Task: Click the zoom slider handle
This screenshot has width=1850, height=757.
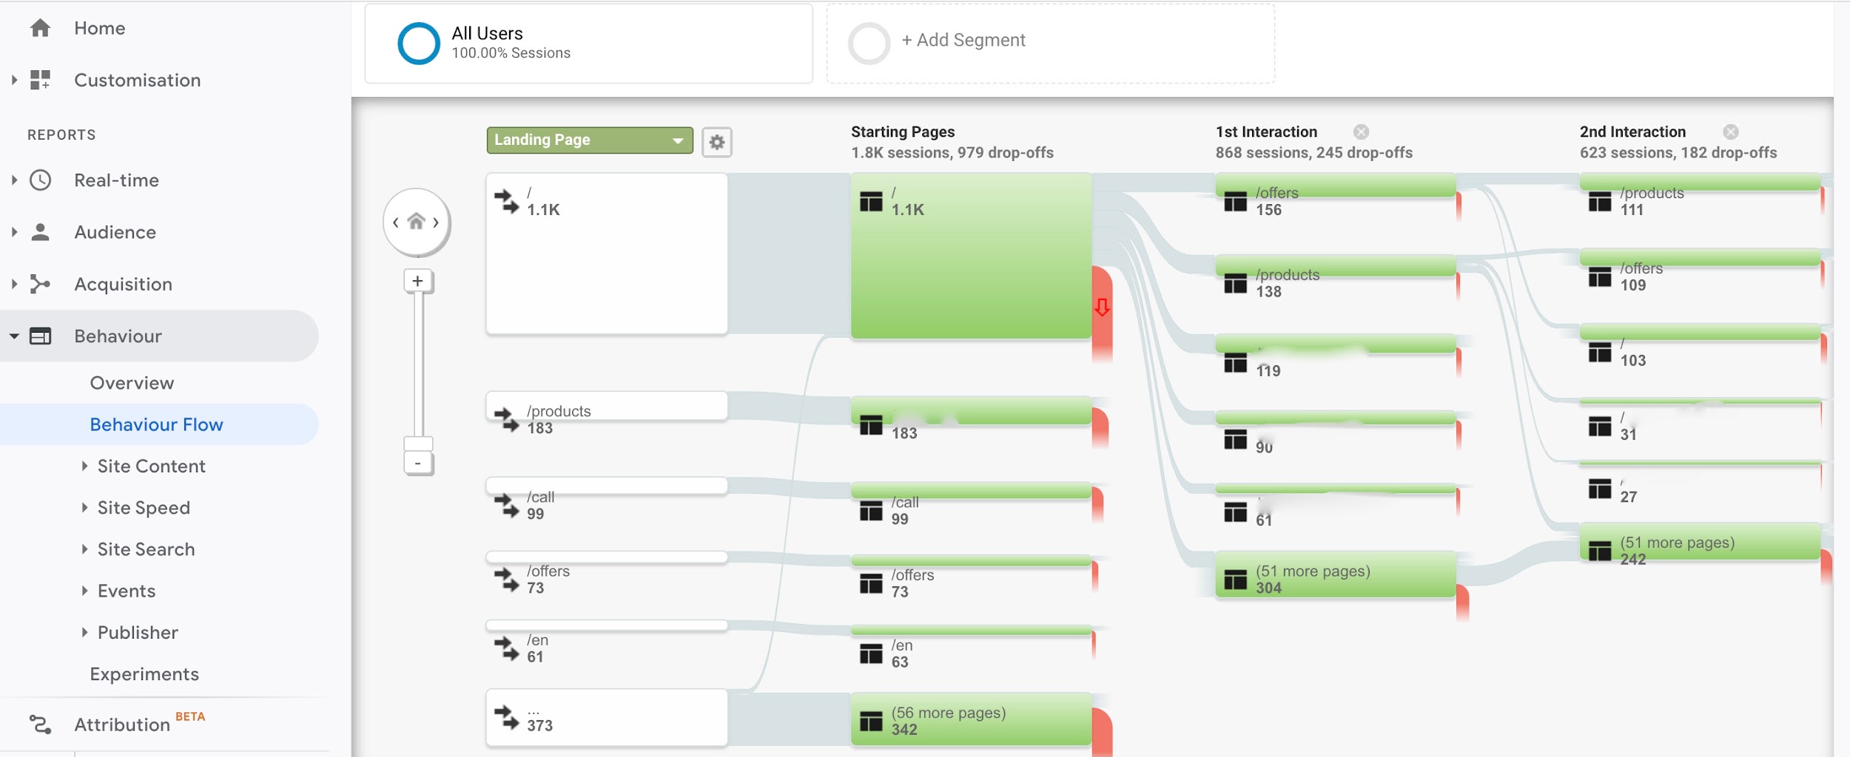Action: (418, 444)
